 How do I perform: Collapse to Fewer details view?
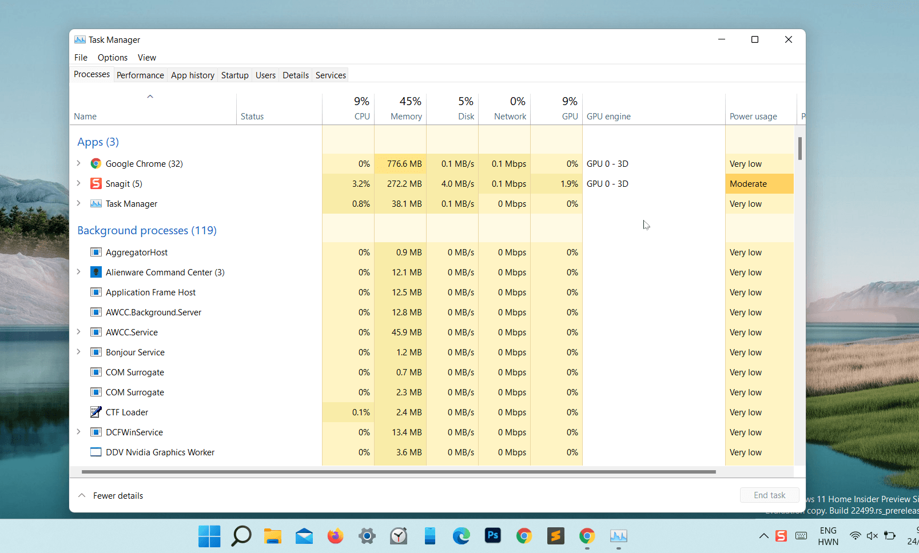point(112,496)
